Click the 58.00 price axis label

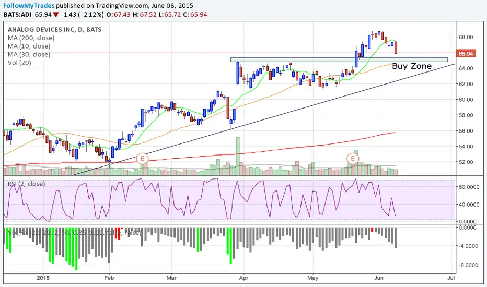[466, 115]
